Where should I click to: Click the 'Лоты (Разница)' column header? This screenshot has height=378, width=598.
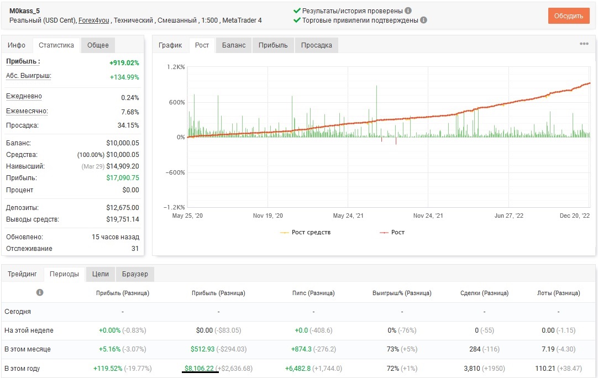tap(558, 293)
